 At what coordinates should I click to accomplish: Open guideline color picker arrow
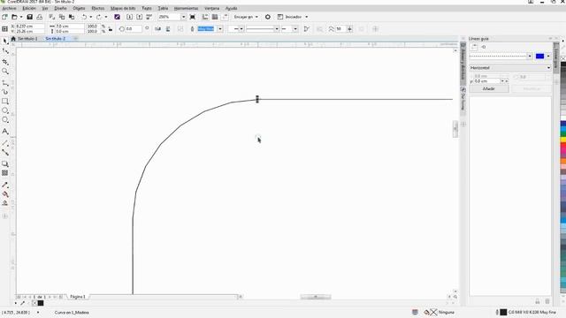tap(548, 57)
